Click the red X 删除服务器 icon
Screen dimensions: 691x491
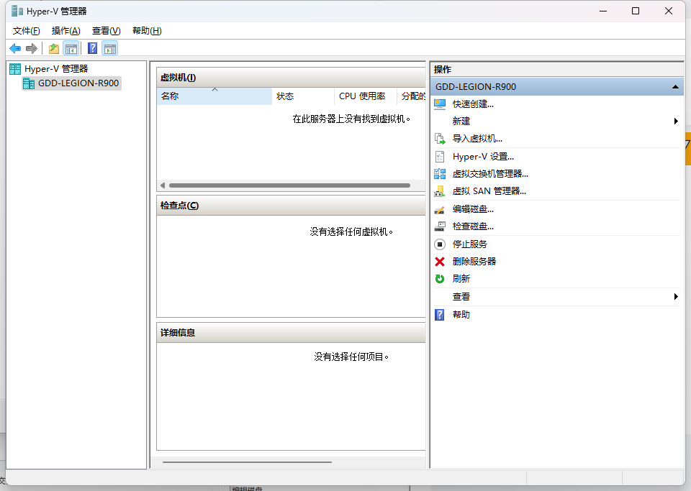440,262
